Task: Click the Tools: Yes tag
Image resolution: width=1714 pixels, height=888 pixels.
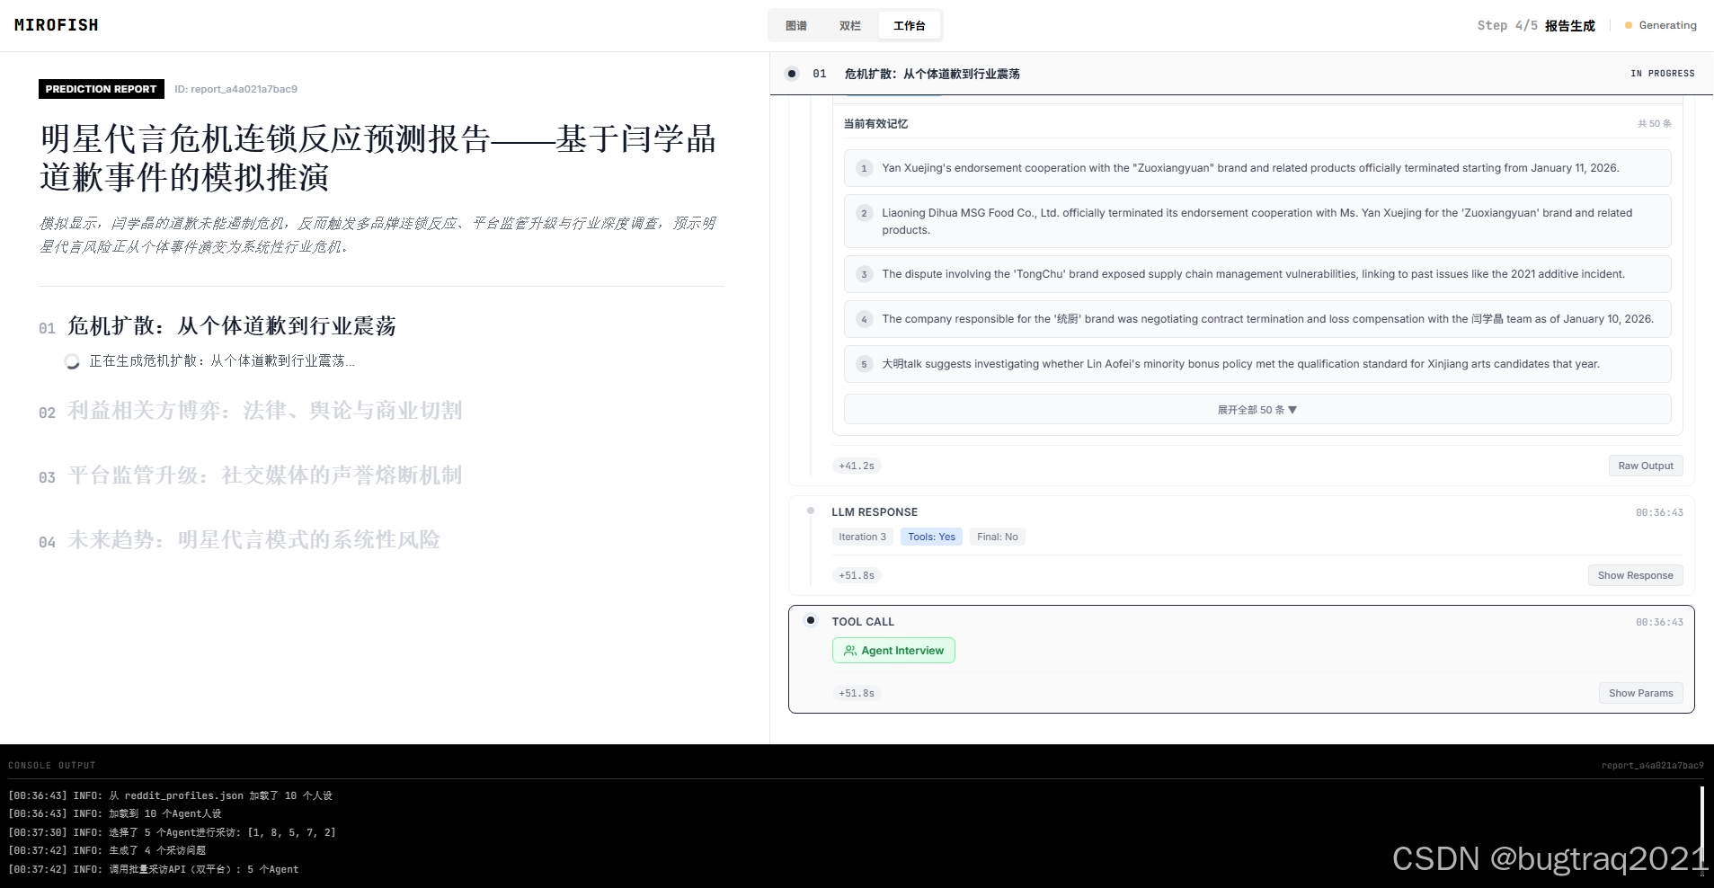Action: (x=931, y=537)
